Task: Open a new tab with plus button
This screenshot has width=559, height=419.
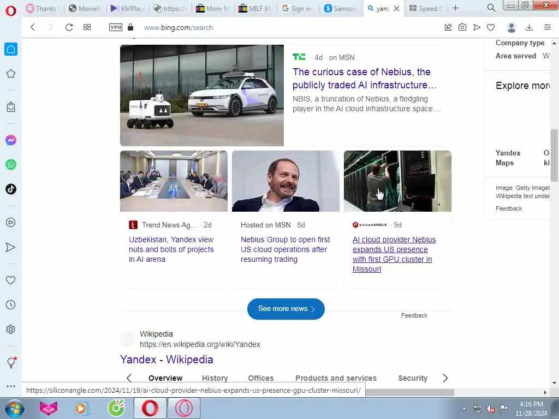Action: (x=456, y=8)
